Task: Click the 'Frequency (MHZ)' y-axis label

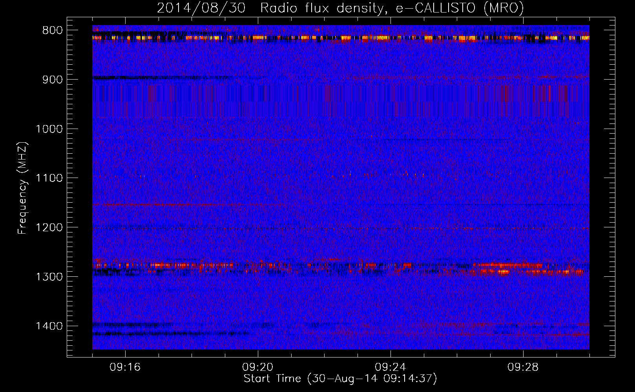Action: [x=22, y=188]
